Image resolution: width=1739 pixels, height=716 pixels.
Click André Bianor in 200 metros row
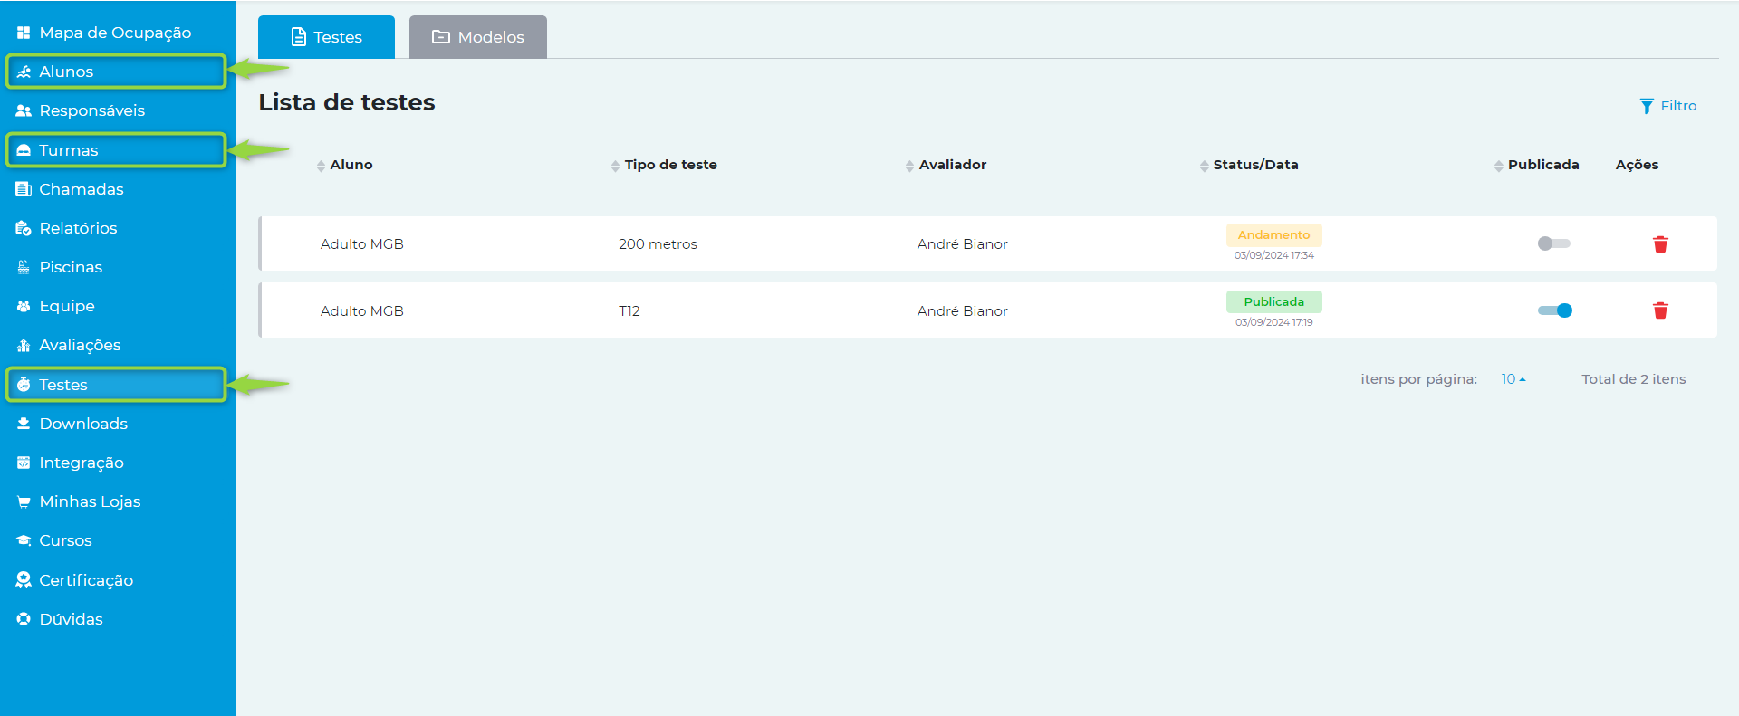tap(962, 244)
